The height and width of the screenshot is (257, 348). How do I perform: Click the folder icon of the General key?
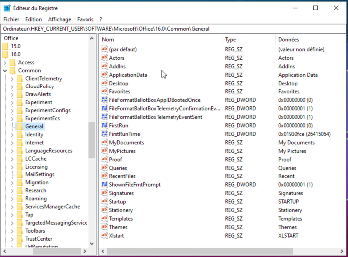click(20, 126)
